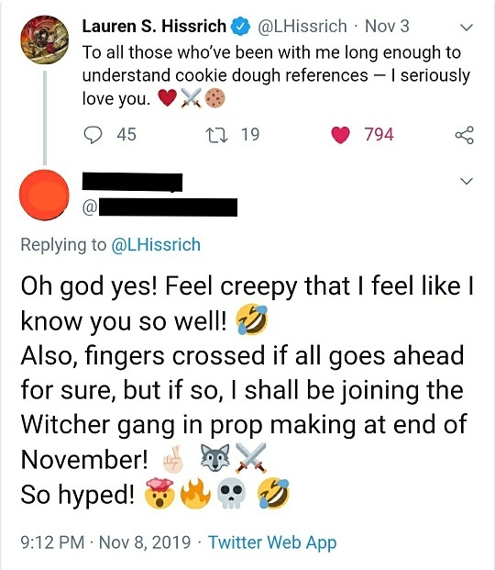Screen dimensions: 495x570
Task: Open the Lauren S. Hissrich display name
Action: (154, 27)
